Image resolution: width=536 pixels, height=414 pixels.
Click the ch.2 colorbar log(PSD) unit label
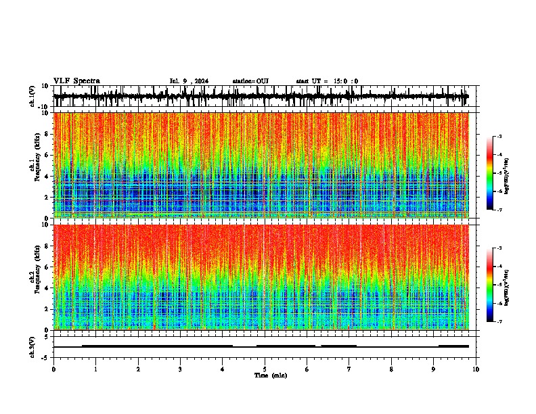[x=507, y=287]
